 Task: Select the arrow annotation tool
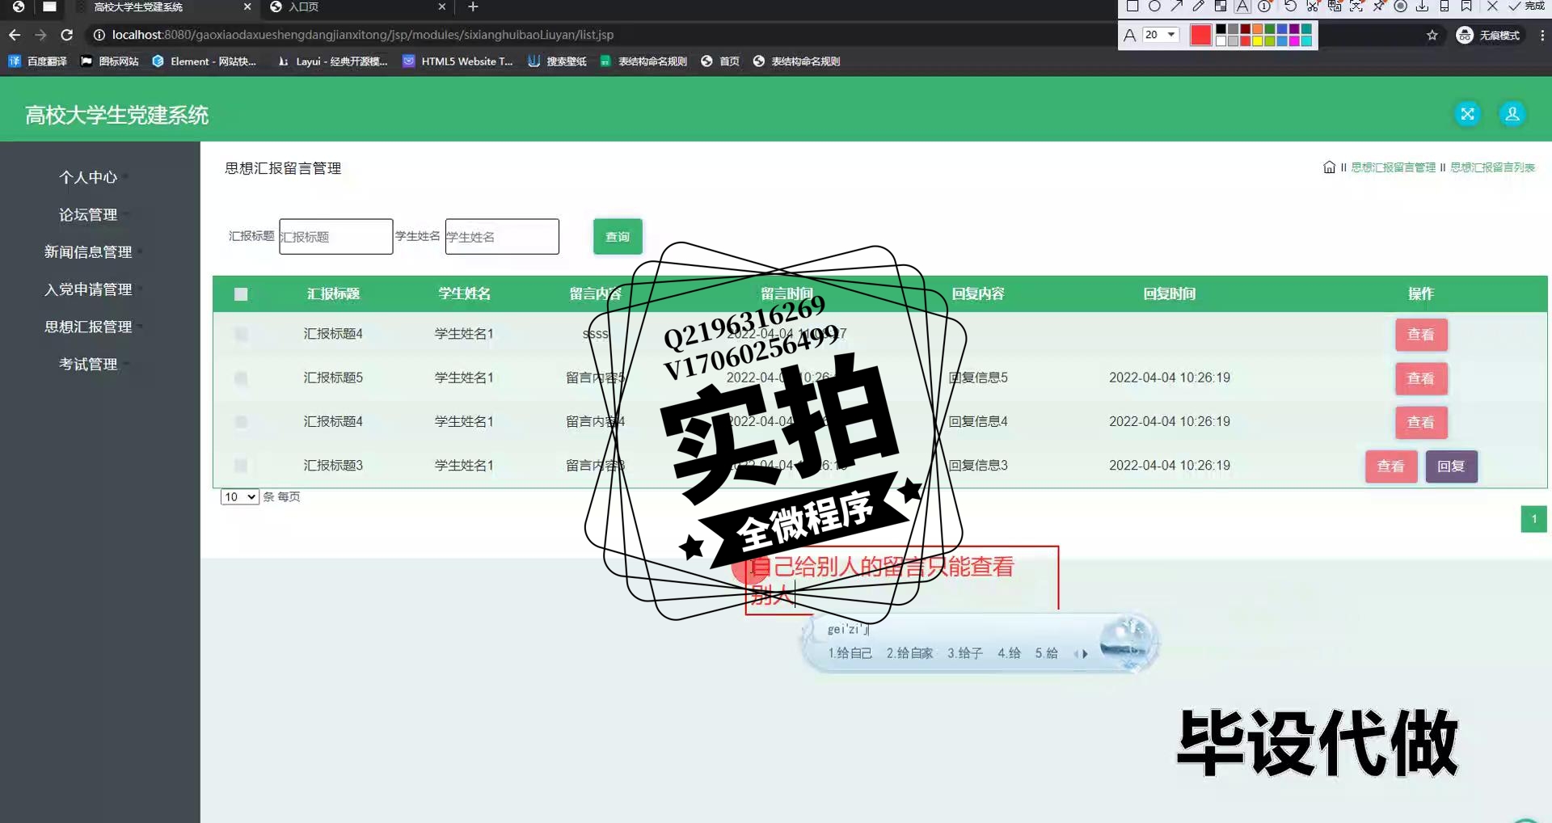pos(1177,6)
